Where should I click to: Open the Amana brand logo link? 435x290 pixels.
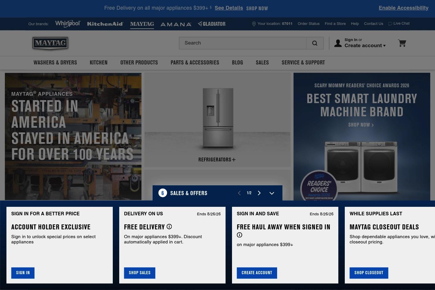coord(176,24)
